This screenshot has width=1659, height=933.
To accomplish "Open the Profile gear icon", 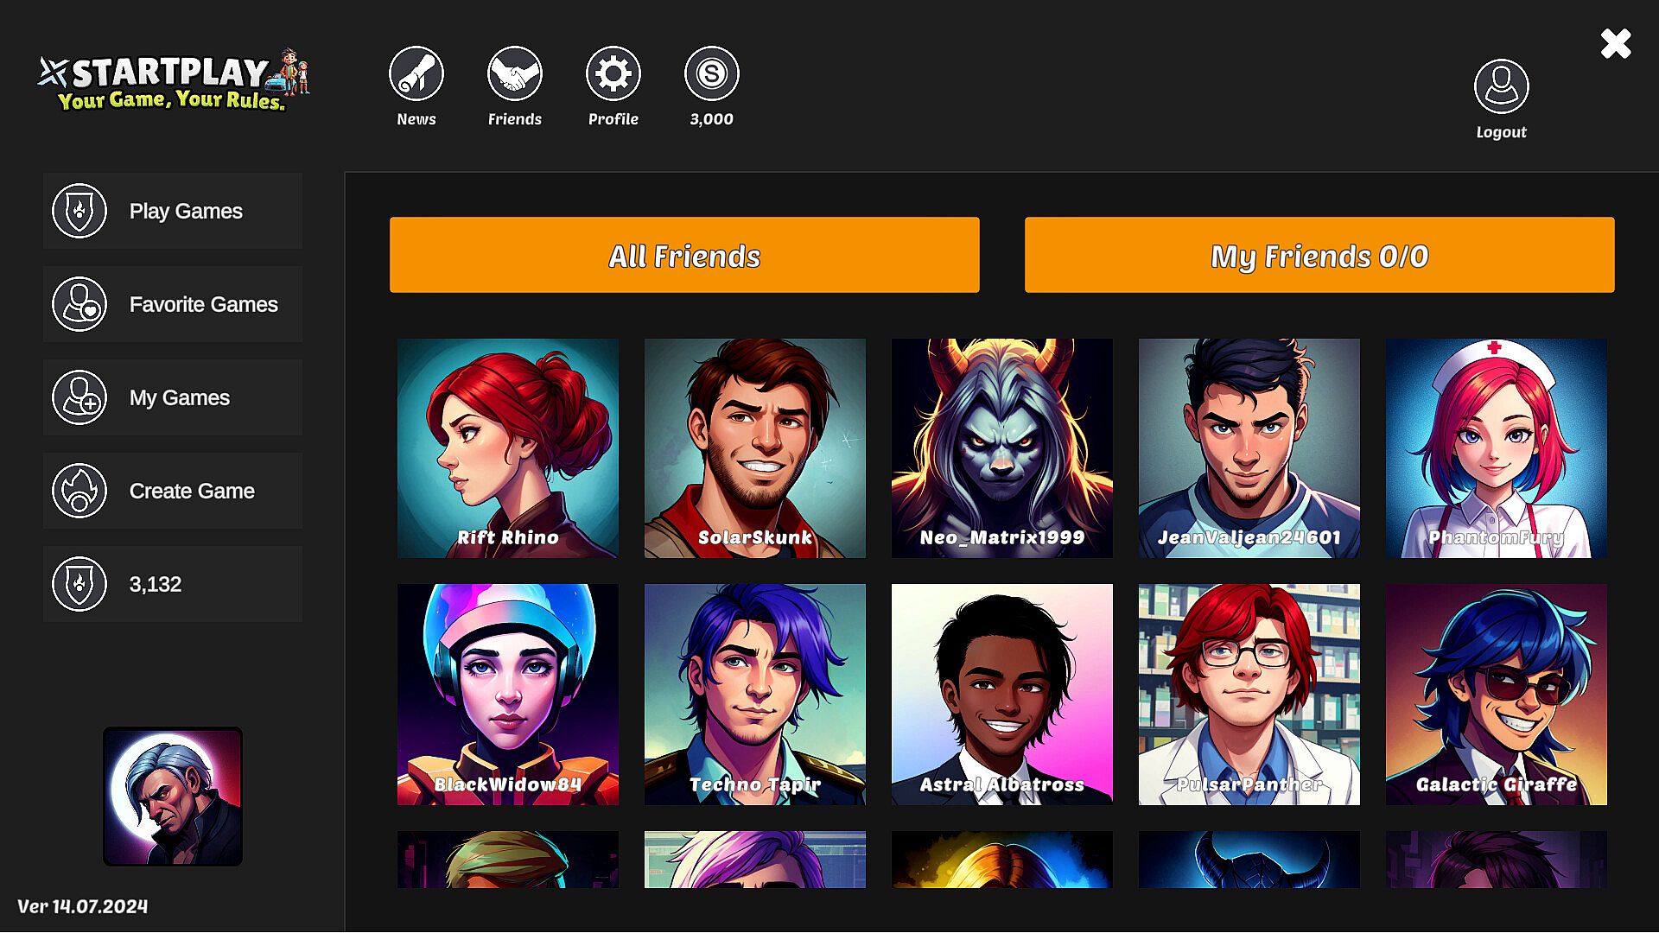I will (613, 74).
